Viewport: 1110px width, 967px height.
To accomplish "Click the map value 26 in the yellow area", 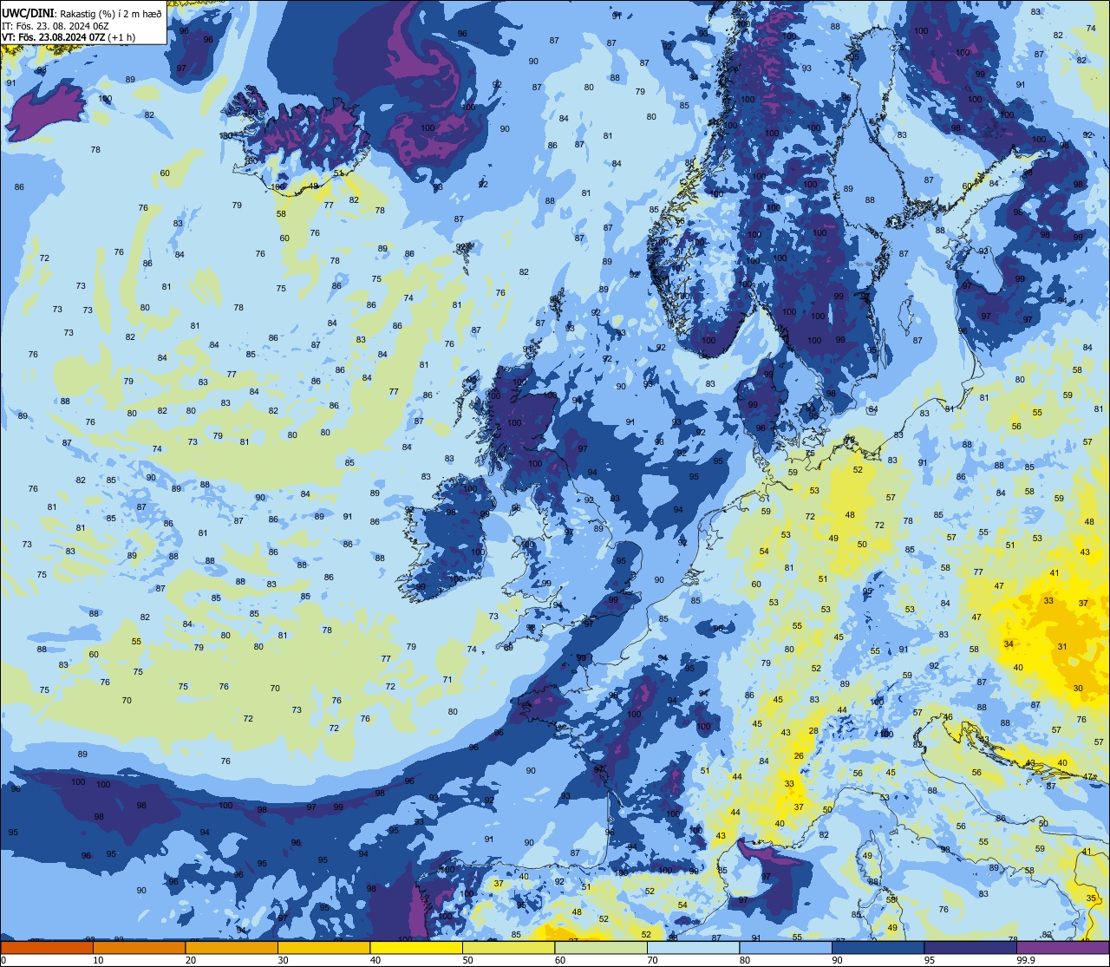I will point(799,755).
